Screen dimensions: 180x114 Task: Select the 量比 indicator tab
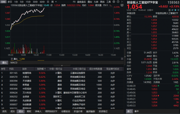[4, 63]
